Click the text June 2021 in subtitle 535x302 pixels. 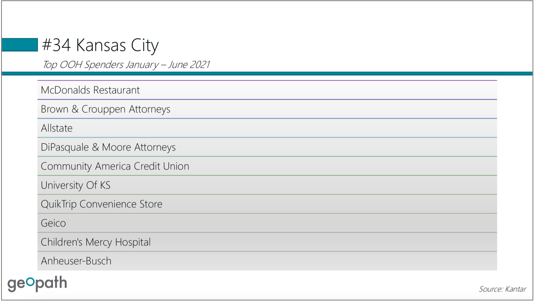click(189, 64)
